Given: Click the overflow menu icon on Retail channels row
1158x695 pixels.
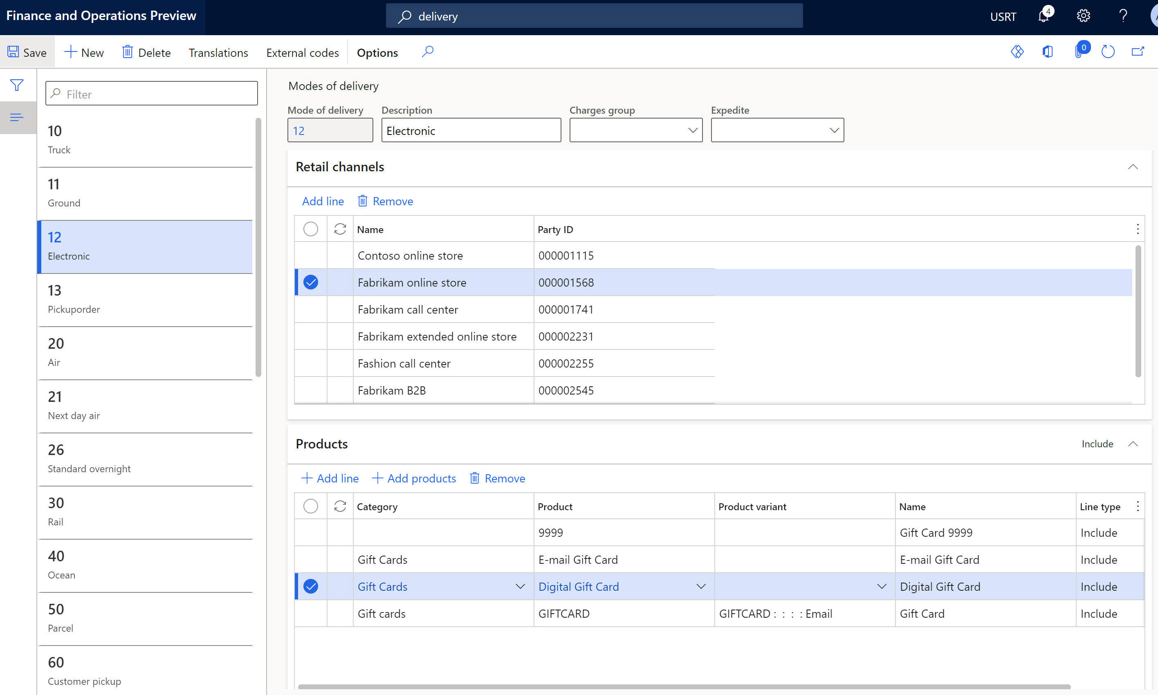Looking at the screenshot, I should 1137,229.
